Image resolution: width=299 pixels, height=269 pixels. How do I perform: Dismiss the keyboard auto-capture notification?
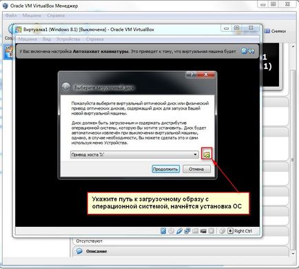(x=244, y=51)
